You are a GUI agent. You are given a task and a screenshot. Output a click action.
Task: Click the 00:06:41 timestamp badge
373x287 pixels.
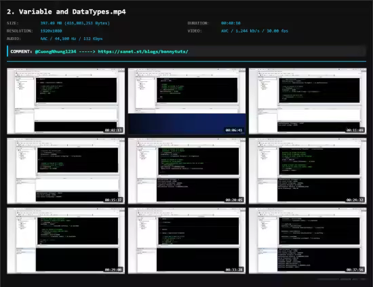[x=234, y=130]
